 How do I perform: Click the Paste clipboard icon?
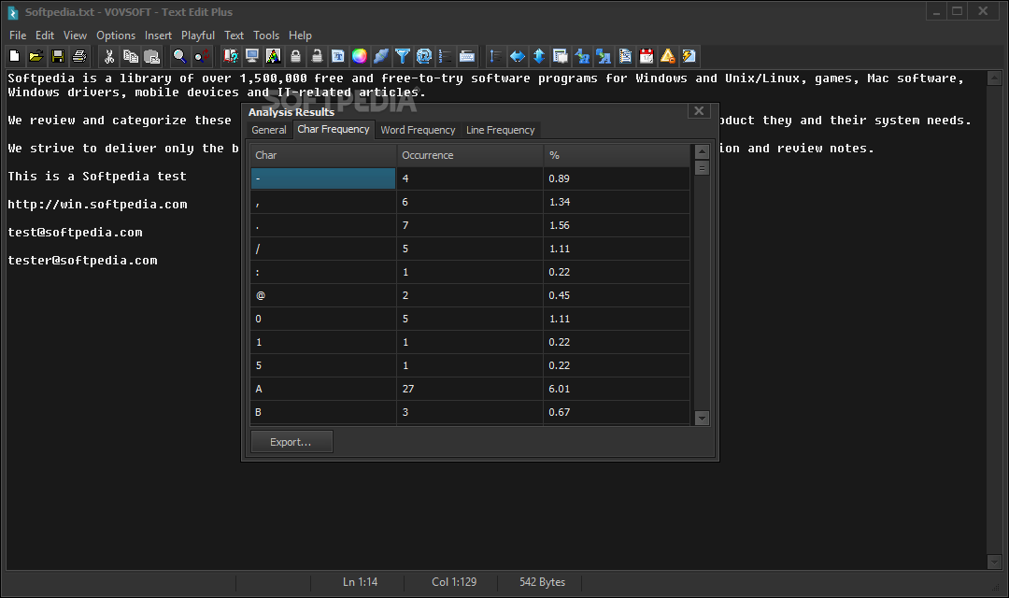click(152, 56)
